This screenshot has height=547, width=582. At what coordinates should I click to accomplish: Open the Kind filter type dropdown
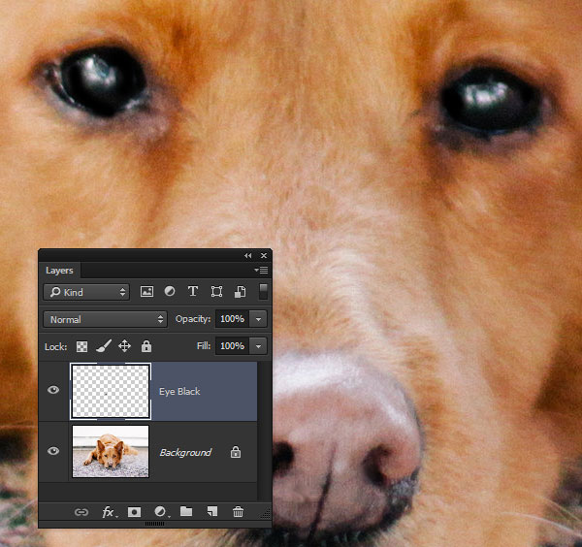click(86, 293)
